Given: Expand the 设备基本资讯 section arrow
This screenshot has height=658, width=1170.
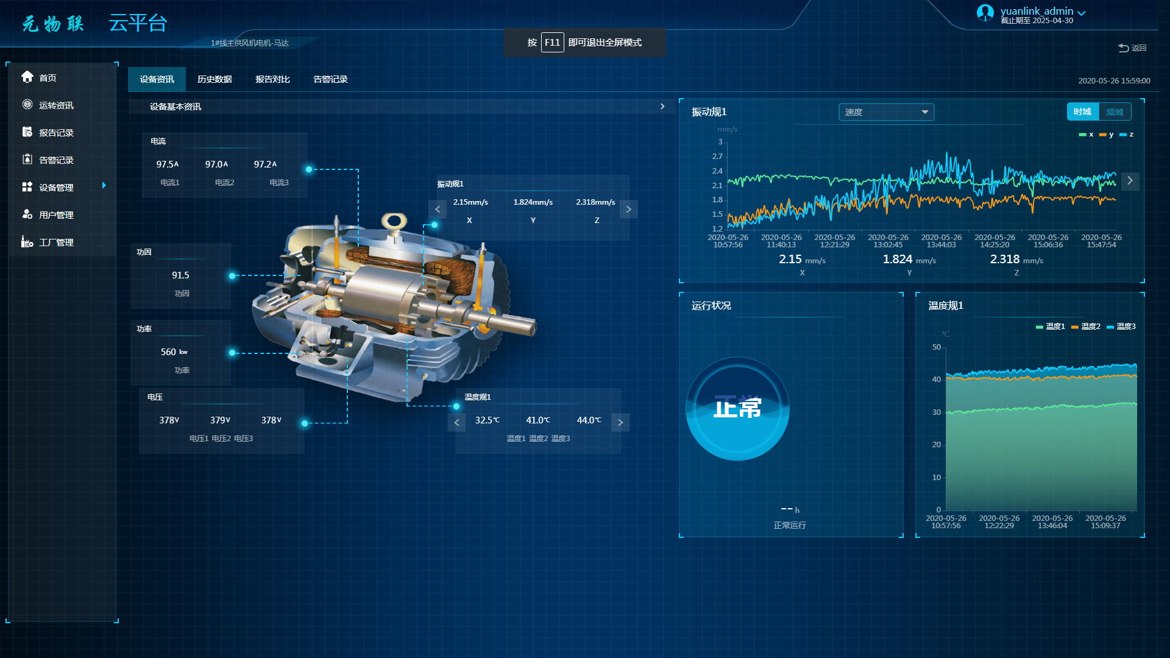Looking at the screenshot, I should 662,107.
